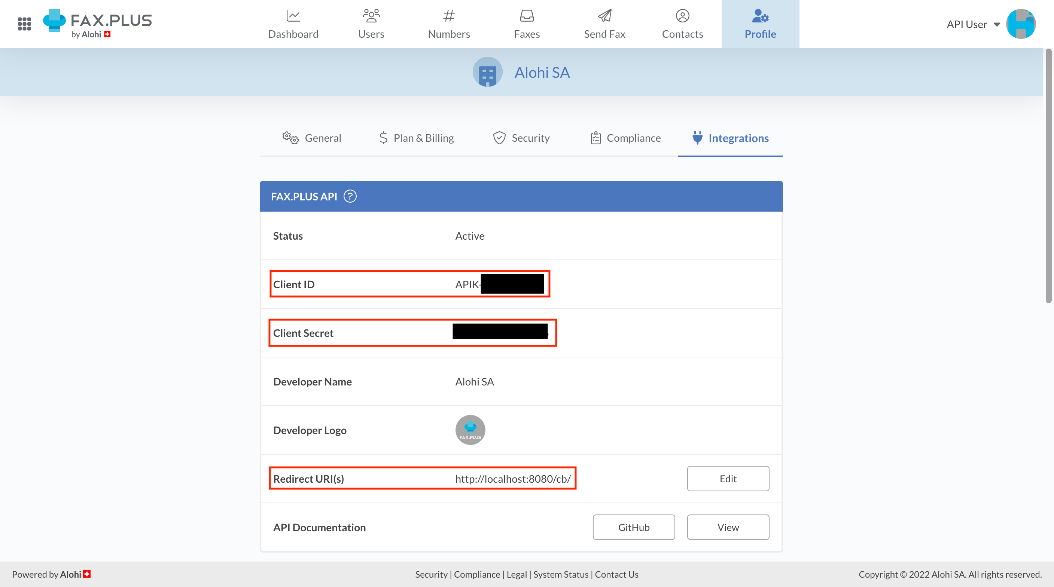Viewport: 1054px width, 587px height.
Task: View the API documentation
Action: click(x=728, y=527)
